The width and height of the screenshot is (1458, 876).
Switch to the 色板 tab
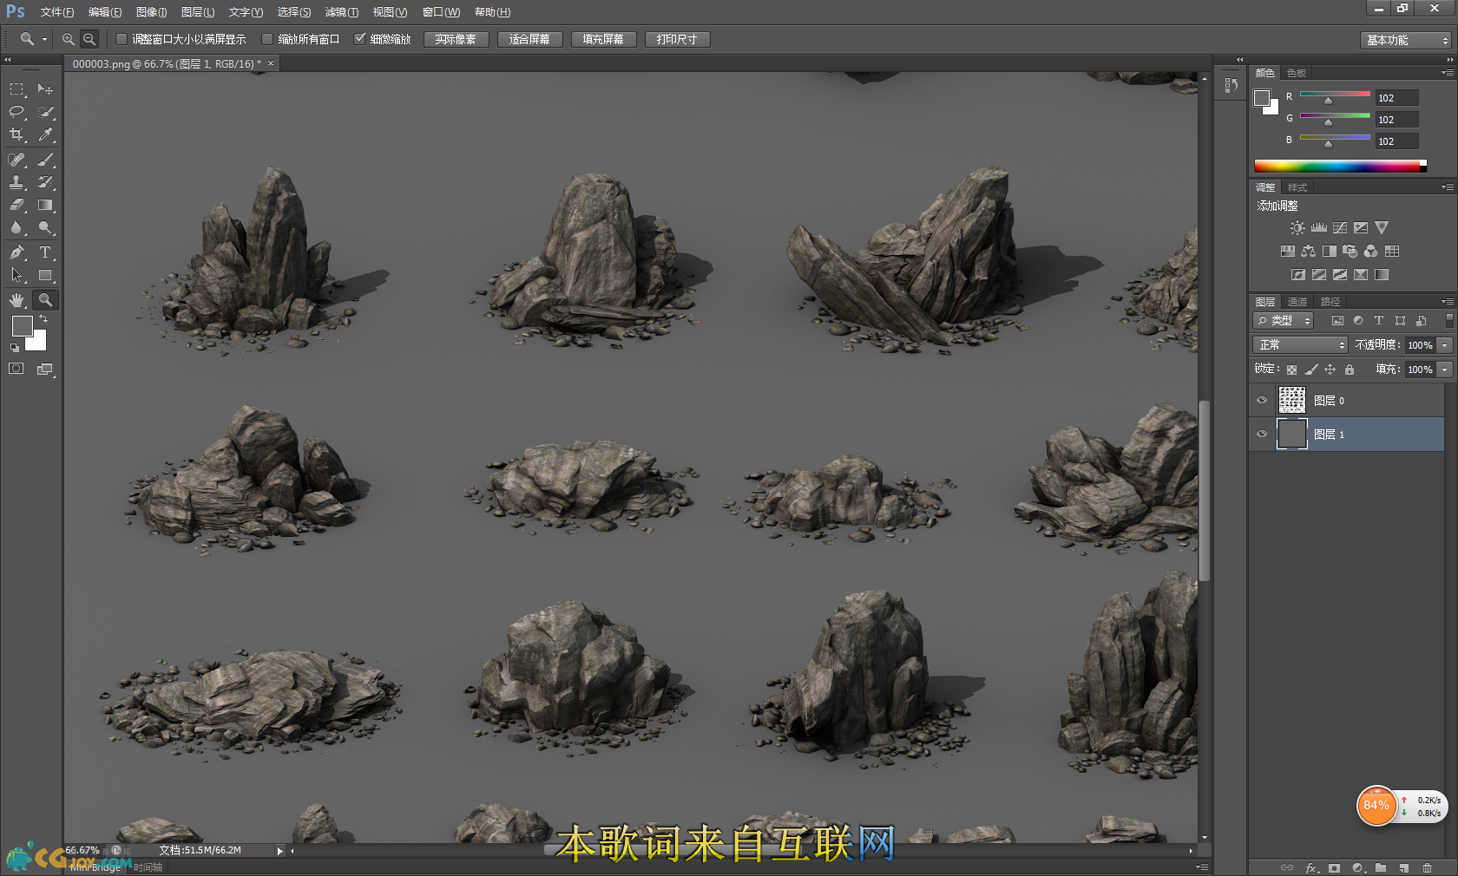pos(1297,73)
